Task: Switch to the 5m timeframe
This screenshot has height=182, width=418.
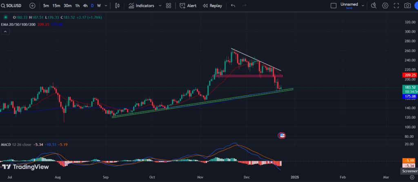Action: pyautogui.click(x=46, y=6)
